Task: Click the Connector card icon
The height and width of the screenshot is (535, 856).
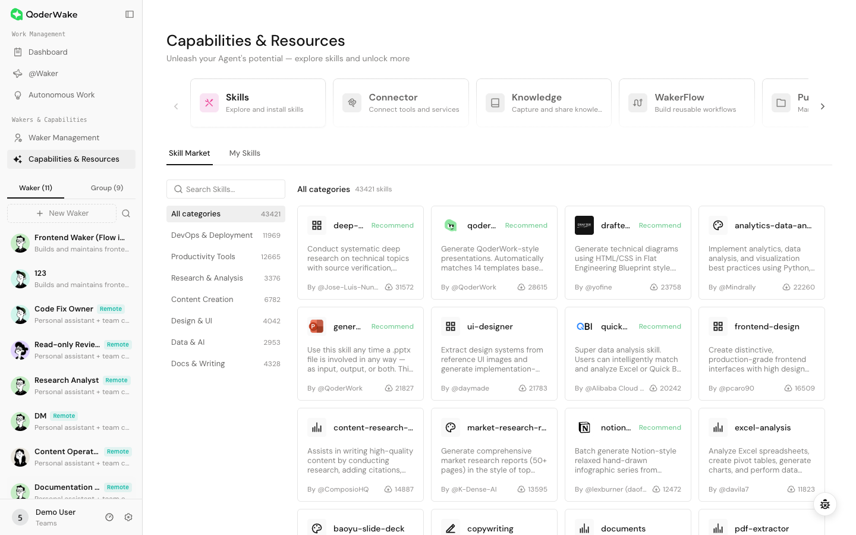Action: 352,103
